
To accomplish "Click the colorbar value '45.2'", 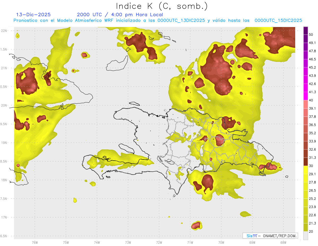I will pos(313,67).
